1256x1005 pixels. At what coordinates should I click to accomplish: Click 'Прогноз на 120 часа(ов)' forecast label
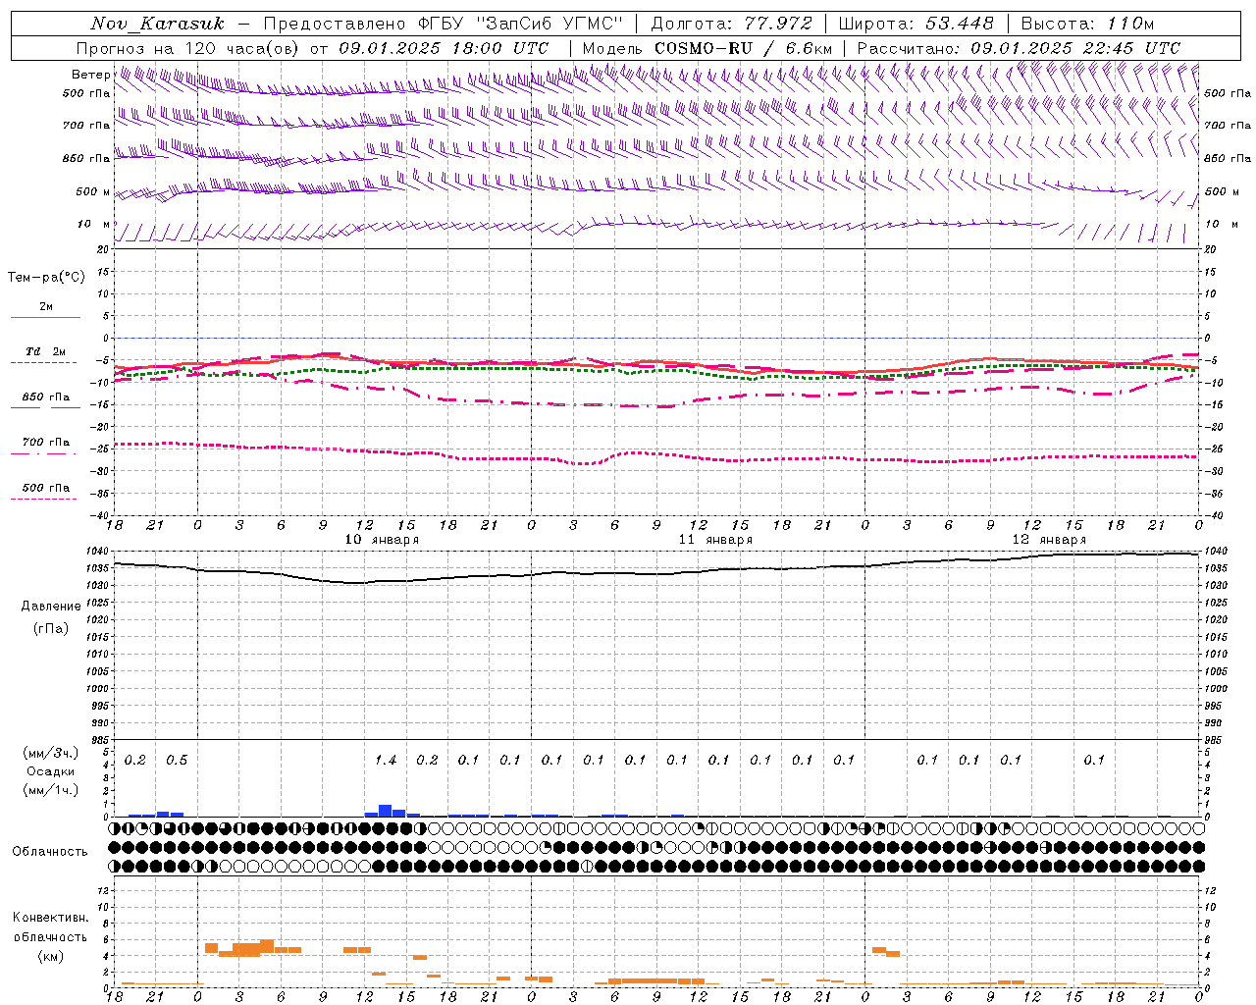pyautogui.click(x=189, y=48)
